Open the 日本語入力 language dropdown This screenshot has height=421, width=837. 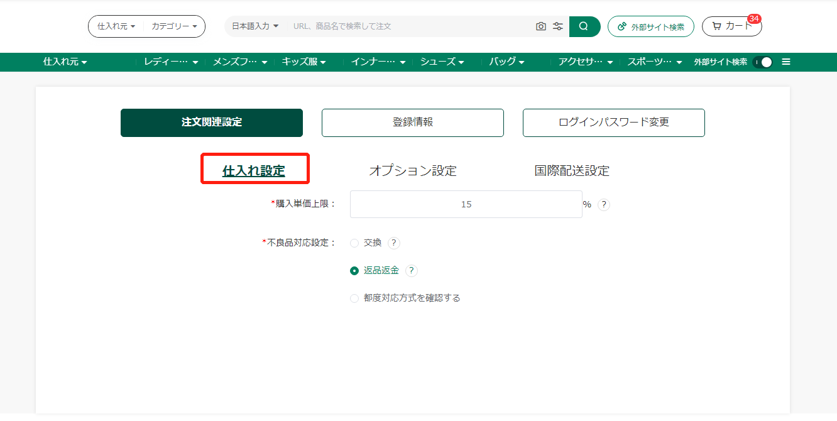point(255,26)
